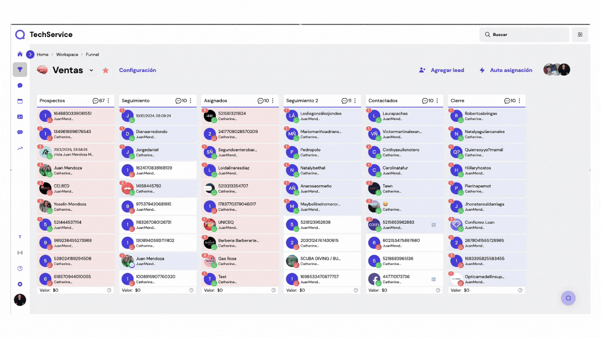
Task: Click the Buscar search field
Action: click(x=524, y=34)
